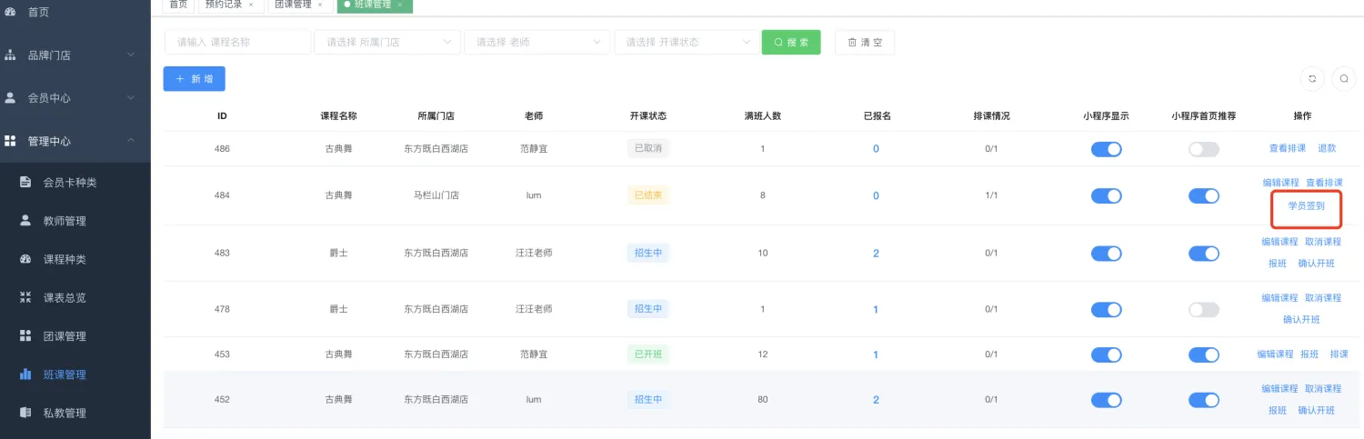Click the 私教管理 sidebar icon

25,413
